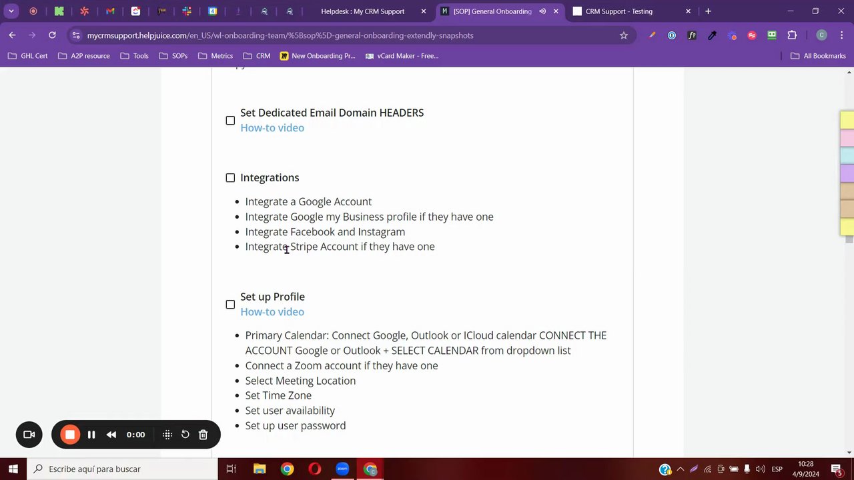Click the ESP language indicator
854x480 pixels.
pyautogui.click(x=777, y=469)
